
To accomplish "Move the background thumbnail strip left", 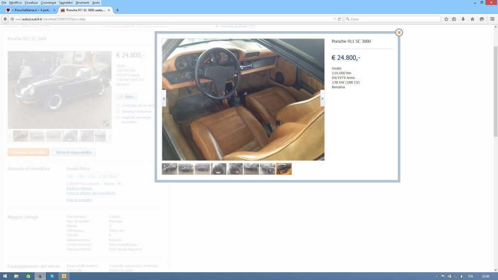I will pyautogui.click(x=10, y=136).
